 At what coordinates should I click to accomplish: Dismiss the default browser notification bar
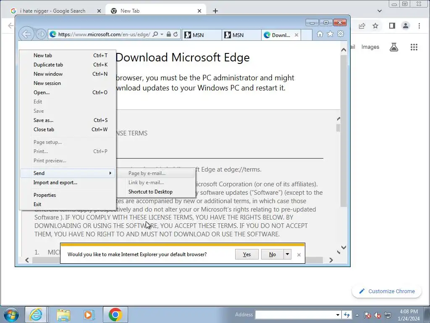pos(299,254)
